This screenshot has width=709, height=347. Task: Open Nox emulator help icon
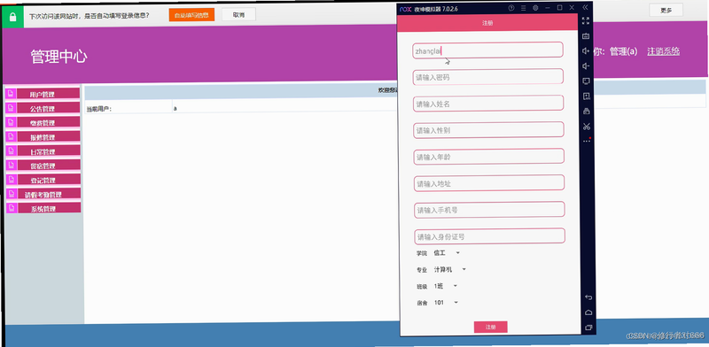click(x=511, y=8)
